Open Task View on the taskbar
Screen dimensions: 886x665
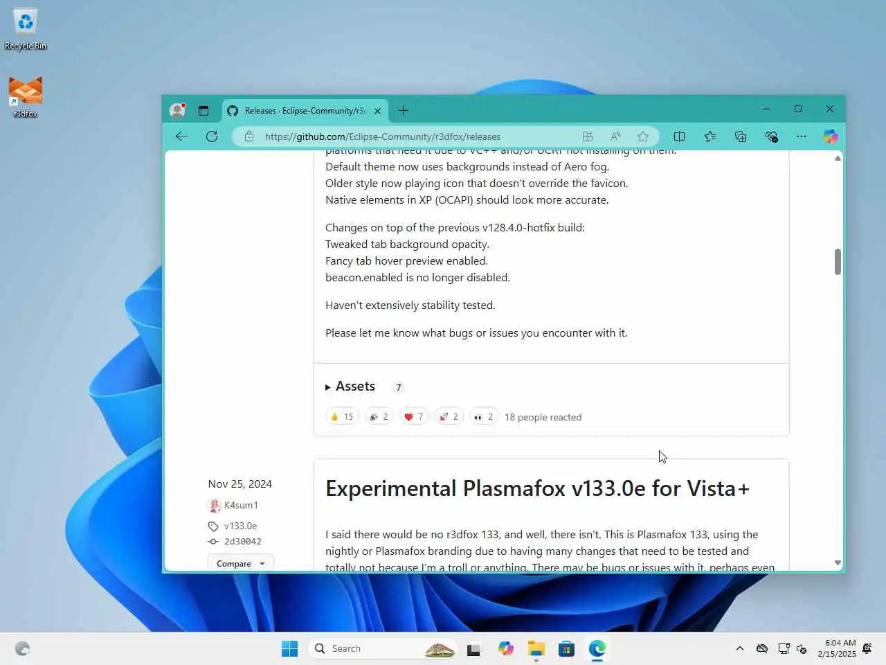tap(473, 649)
